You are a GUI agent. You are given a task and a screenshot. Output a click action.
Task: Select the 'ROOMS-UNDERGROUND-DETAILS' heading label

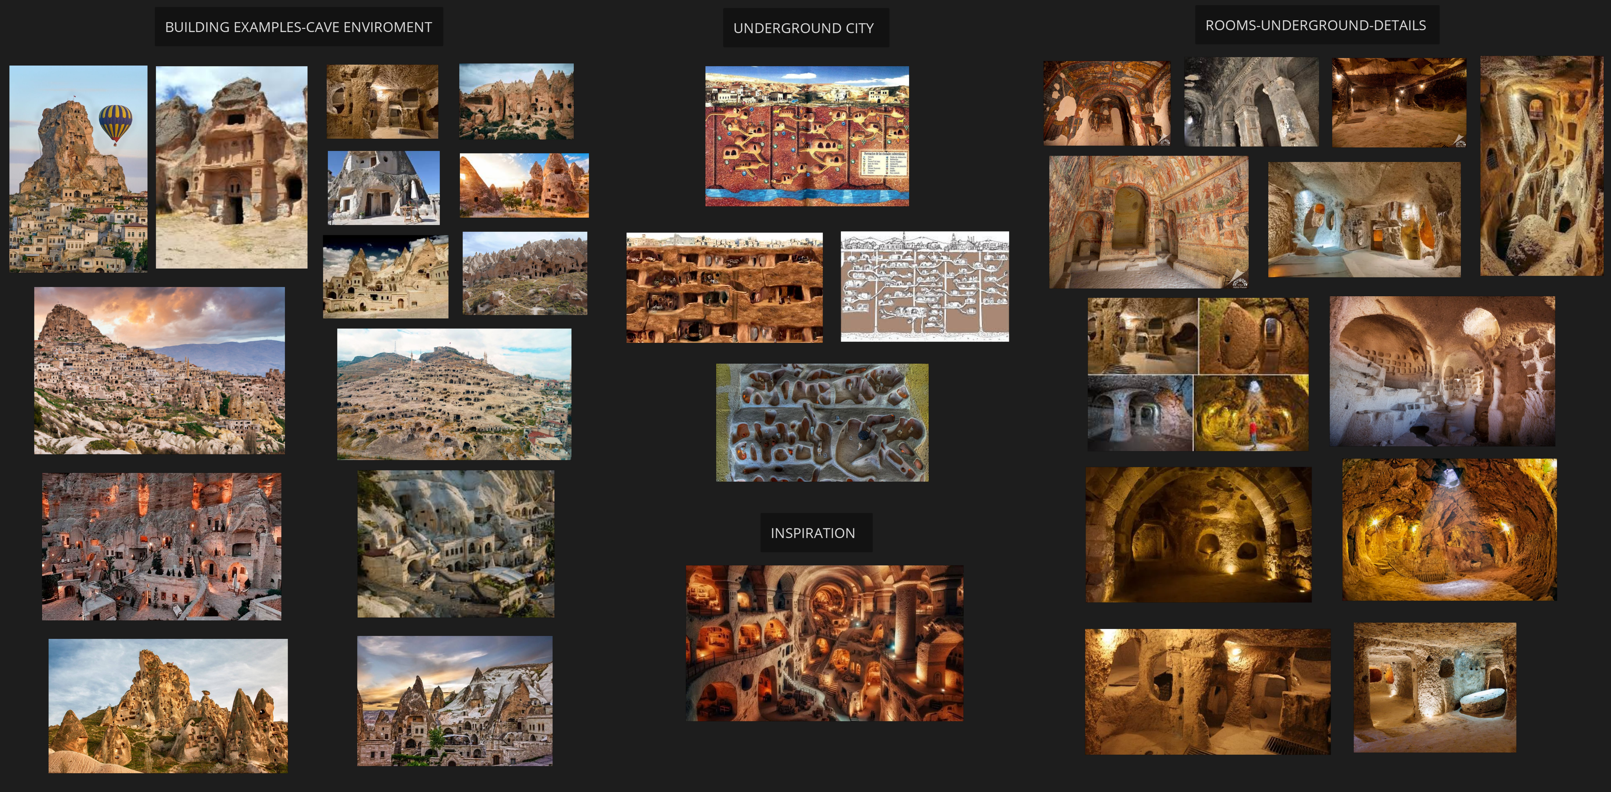point(1316,25)
